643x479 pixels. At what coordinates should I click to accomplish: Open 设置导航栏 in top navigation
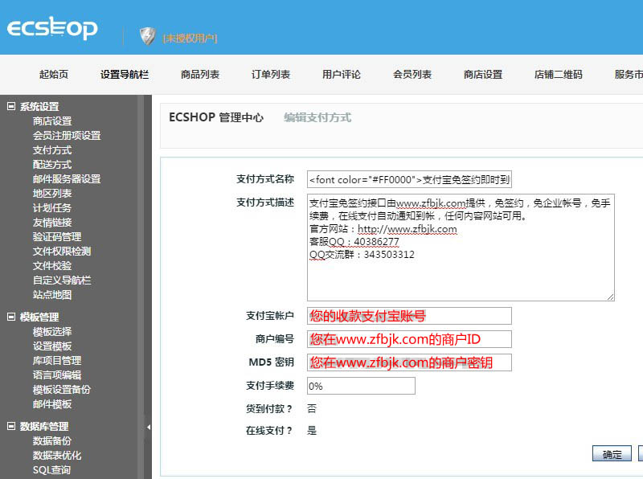(x=125, y=74)
